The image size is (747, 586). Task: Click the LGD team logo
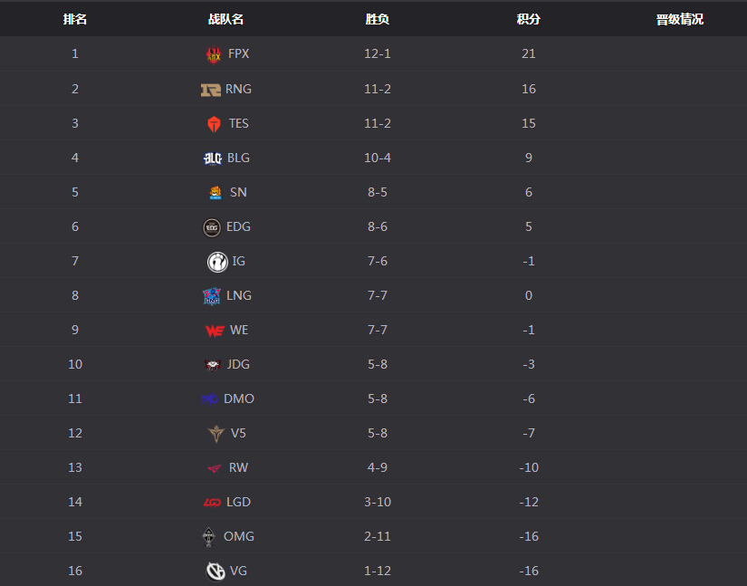tap(212, 502)
